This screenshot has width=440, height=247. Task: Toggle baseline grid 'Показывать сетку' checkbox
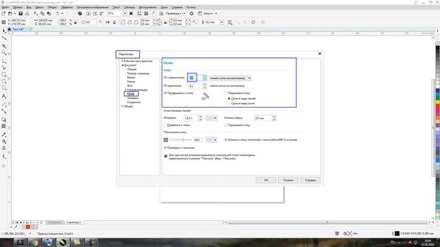coord(226,125)
